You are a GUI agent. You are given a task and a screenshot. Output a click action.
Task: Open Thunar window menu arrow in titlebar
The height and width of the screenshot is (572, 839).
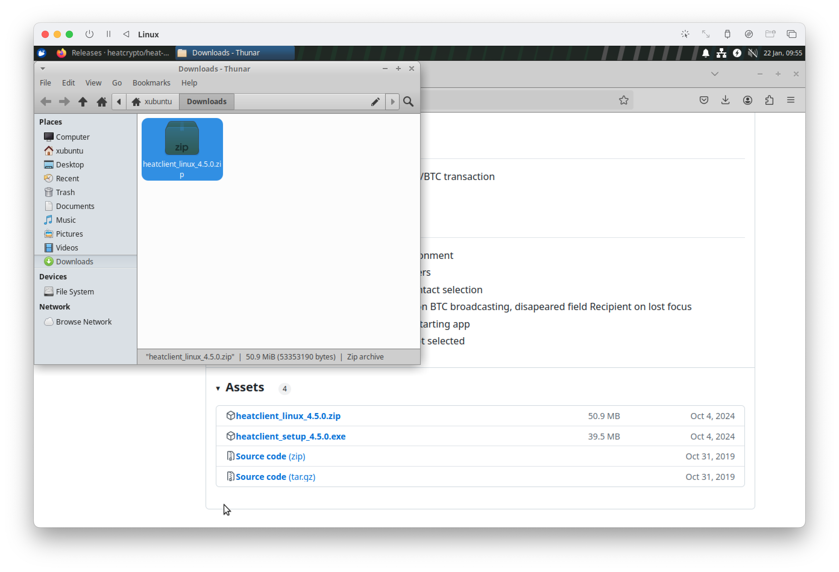pyautogui.click(x=42, y=69)
